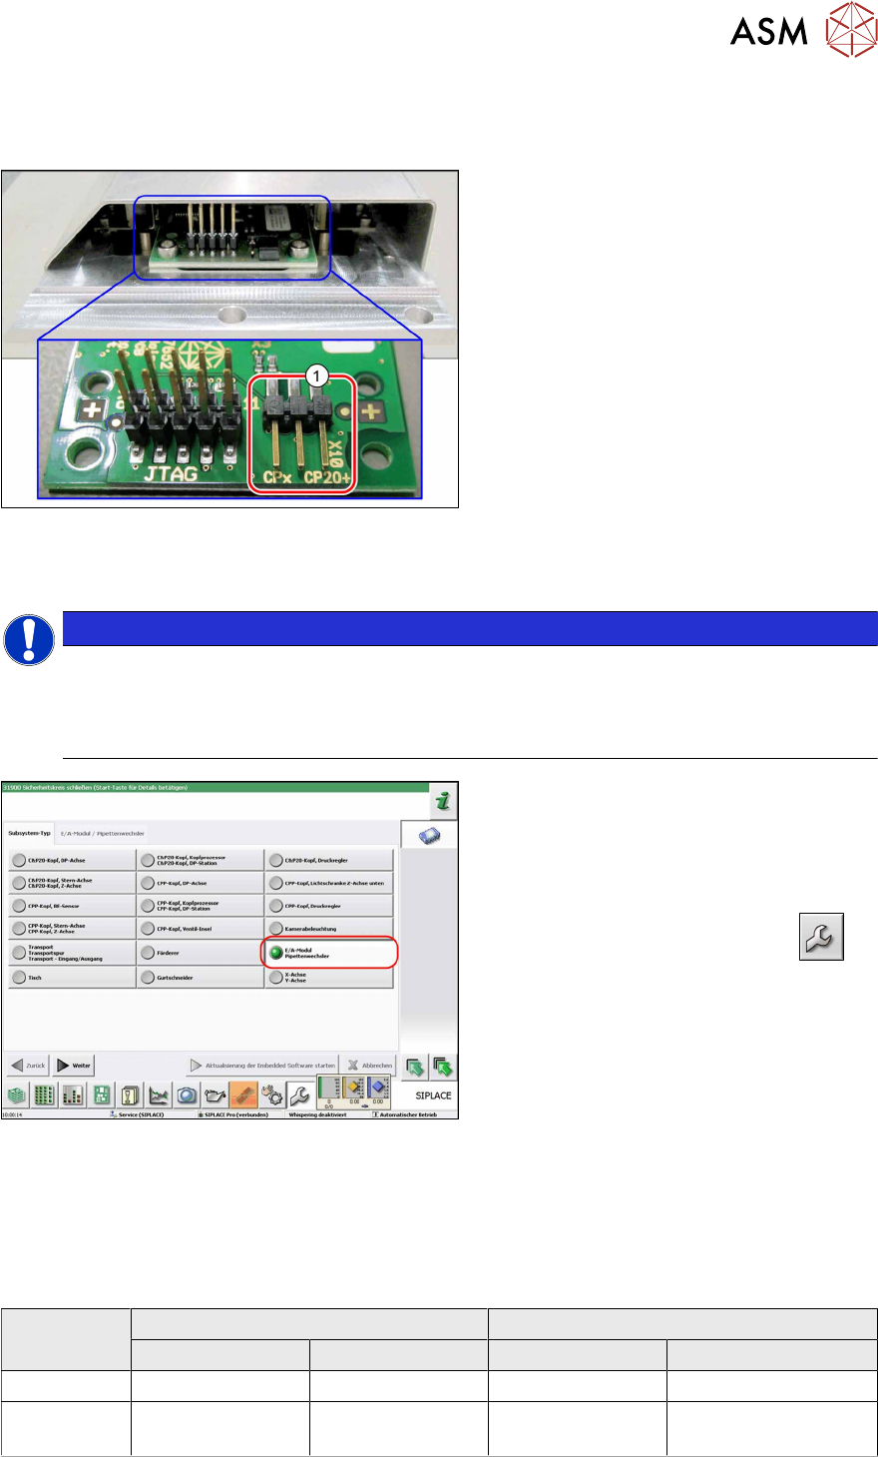This screenshot has height=1457, width=878.
Task: Open the line graph toolbar icon
Action: point(158,1094)
